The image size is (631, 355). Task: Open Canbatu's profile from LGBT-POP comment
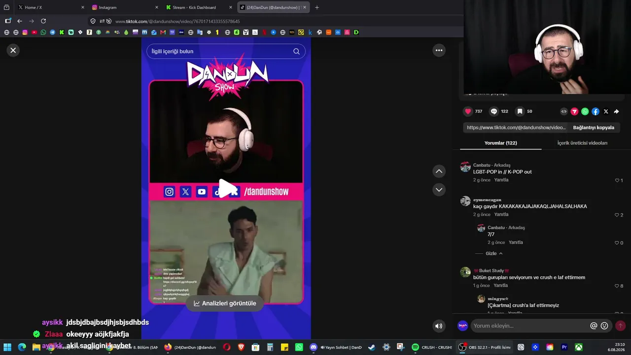point(465,166)
